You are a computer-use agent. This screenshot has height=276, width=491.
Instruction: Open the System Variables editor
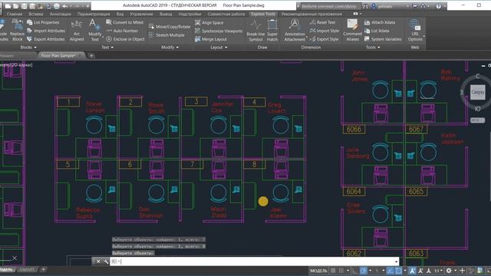(x=383, y=39)
